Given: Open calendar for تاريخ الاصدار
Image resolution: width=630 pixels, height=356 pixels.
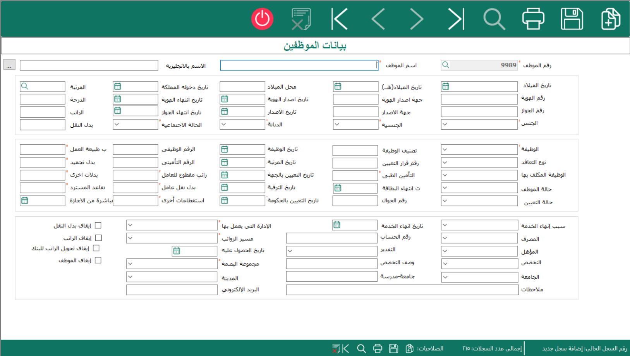Looking at the screenshot, I should click(x=225, y=111).
